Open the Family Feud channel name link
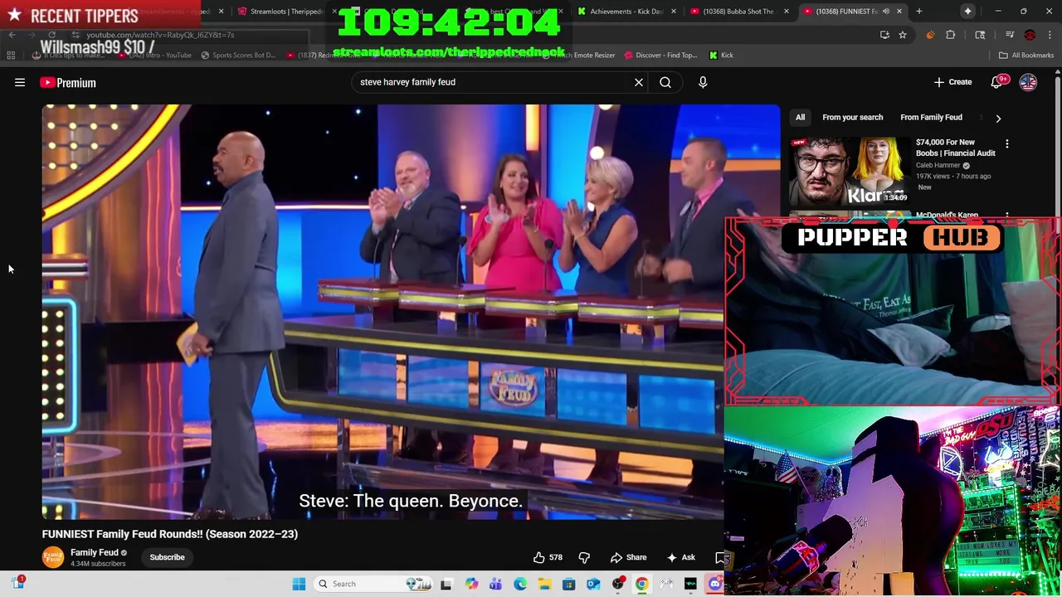1062x597 pixels. [x=95, y=552]
